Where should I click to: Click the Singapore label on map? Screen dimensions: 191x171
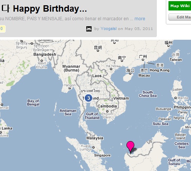(x=102, y=155)
